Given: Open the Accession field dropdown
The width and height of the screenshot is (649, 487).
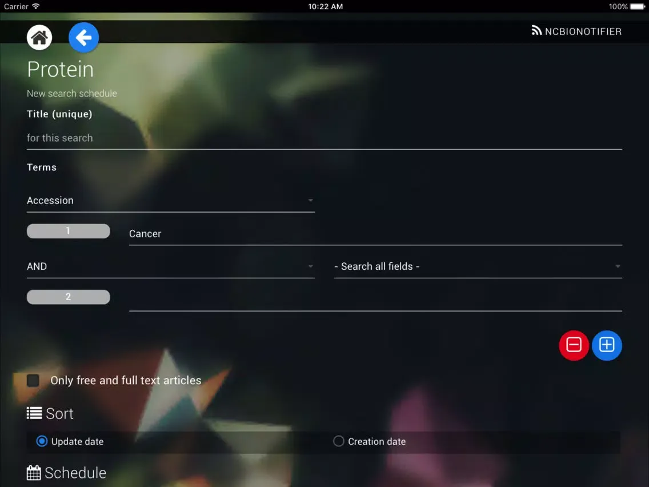Looking at the screenshot, I should (x=170, y=201).
